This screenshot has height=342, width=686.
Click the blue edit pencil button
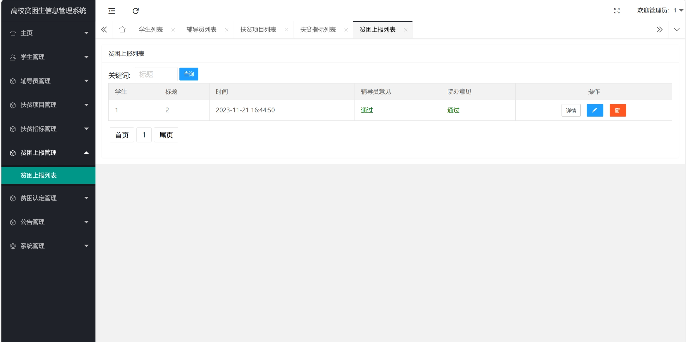(595, 110)
